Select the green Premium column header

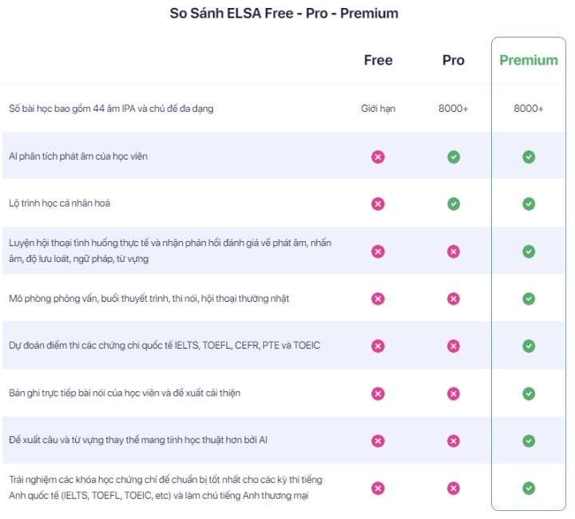point(529,60)
